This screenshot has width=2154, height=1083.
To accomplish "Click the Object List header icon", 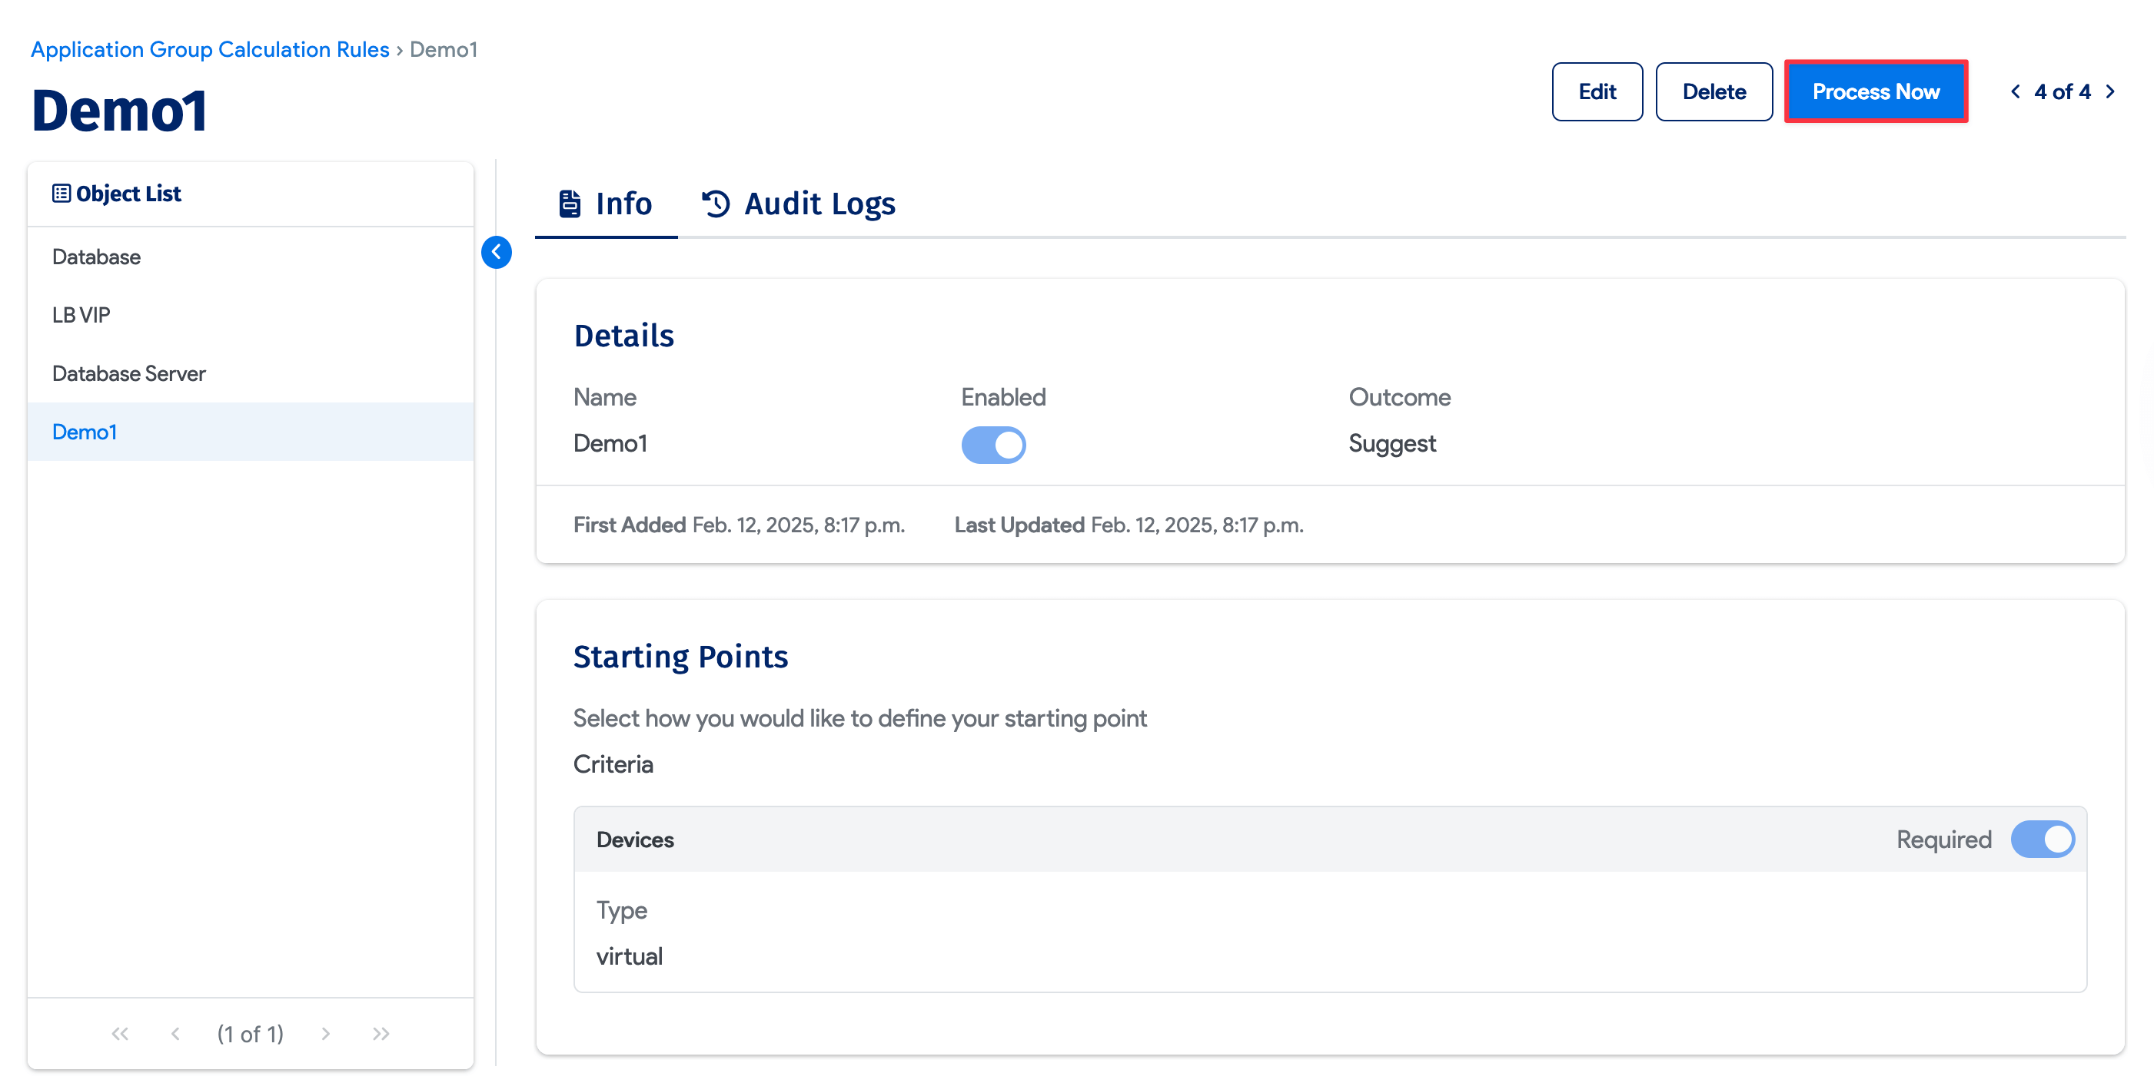I will click(x=61, y=193).
